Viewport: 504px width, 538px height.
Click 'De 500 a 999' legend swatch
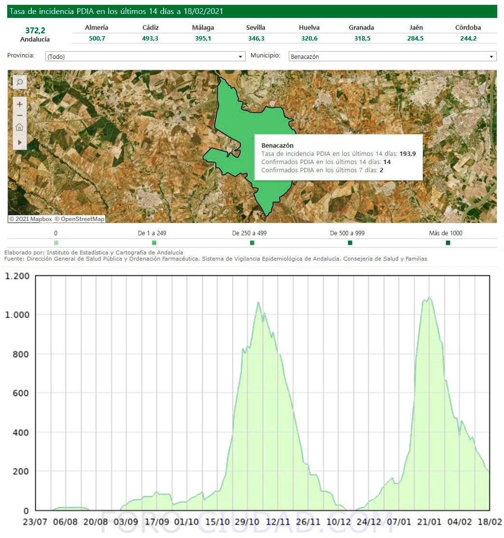point(350,243)
